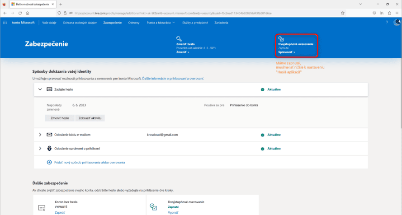Click the account profile avatar

[397, 23]
